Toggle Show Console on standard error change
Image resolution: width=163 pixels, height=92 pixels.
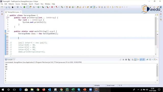pos(144,60)
